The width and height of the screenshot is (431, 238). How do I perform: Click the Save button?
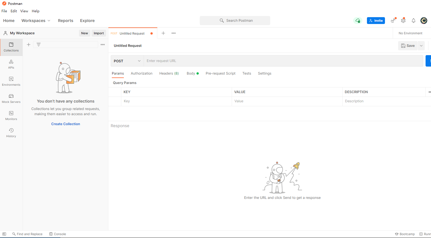[408, 46]
